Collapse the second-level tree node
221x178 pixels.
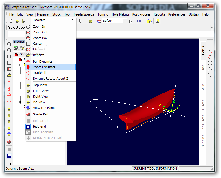[x=20, y=65]
